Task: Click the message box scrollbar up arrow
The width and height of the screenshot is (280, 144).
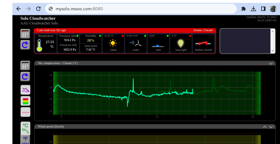Action: (273, 31)
